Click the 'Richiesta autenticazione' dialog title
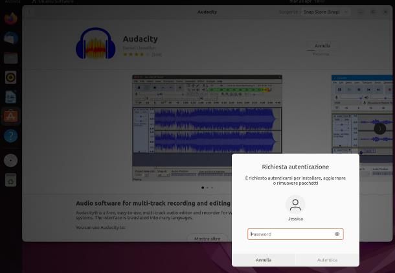395x273 pixels. 295,167
